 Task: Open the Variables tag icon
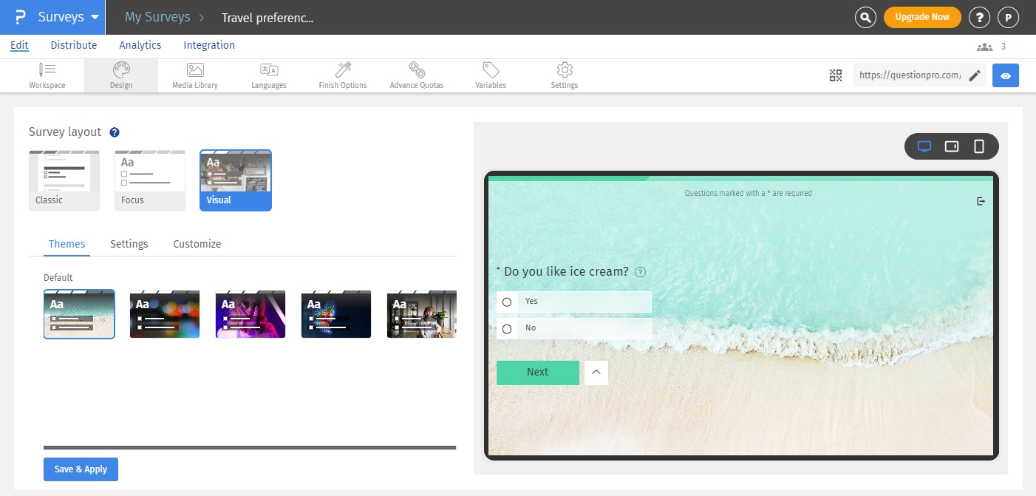point(491,75)
